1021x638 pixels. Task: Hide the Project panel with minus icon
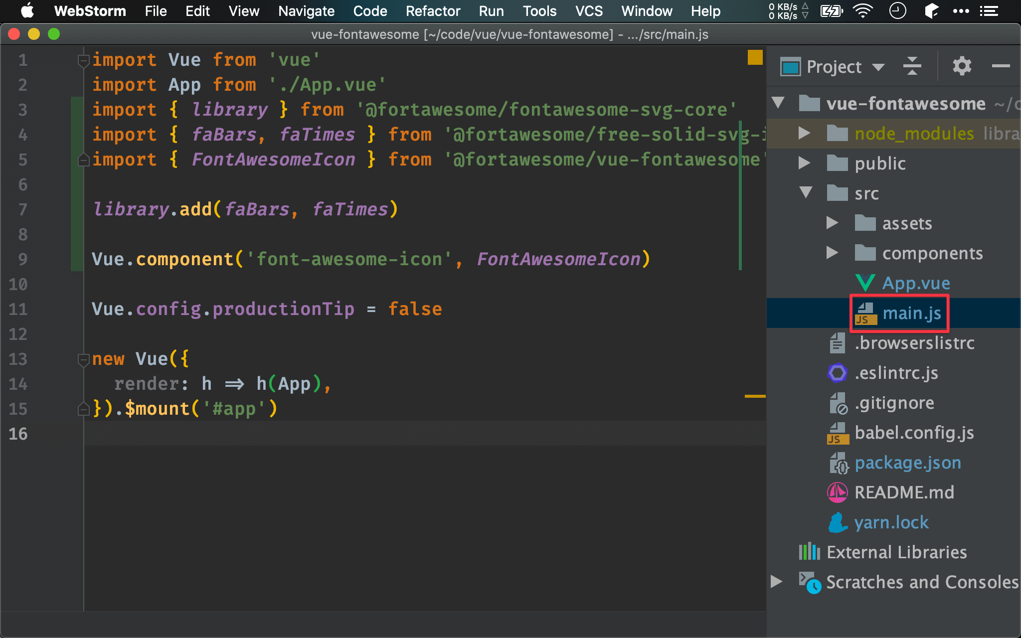click(1001, 66)
